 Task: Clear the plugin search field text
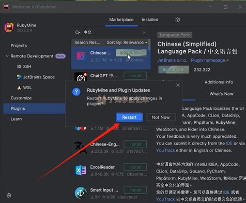(x=144, y=33)
